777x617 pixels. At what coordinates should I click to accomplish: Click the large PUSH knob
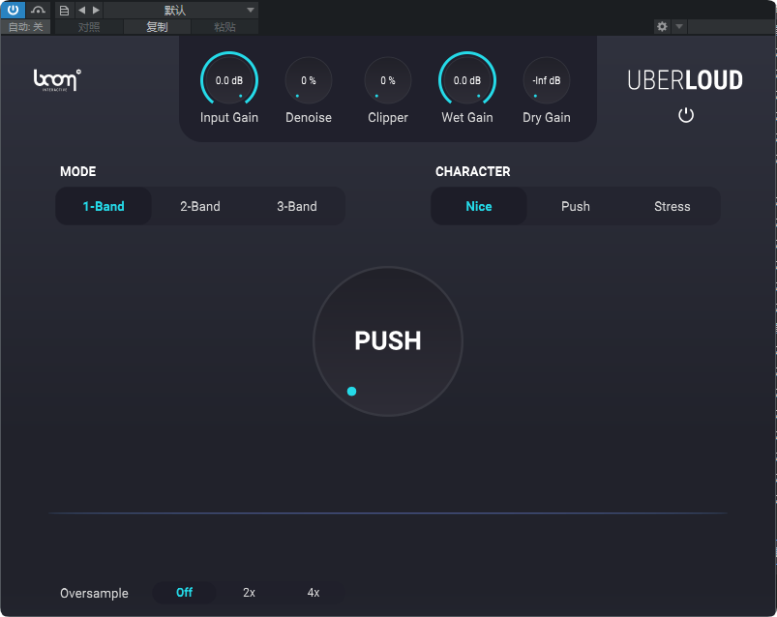388,341
